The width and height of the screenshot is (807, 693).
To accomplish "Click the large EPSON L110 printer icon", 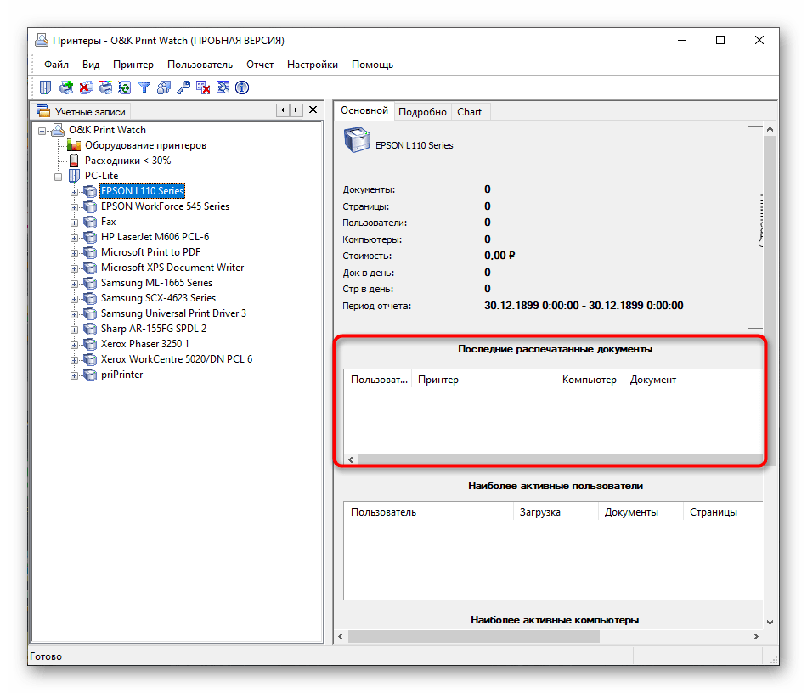I will coord(357,140).
